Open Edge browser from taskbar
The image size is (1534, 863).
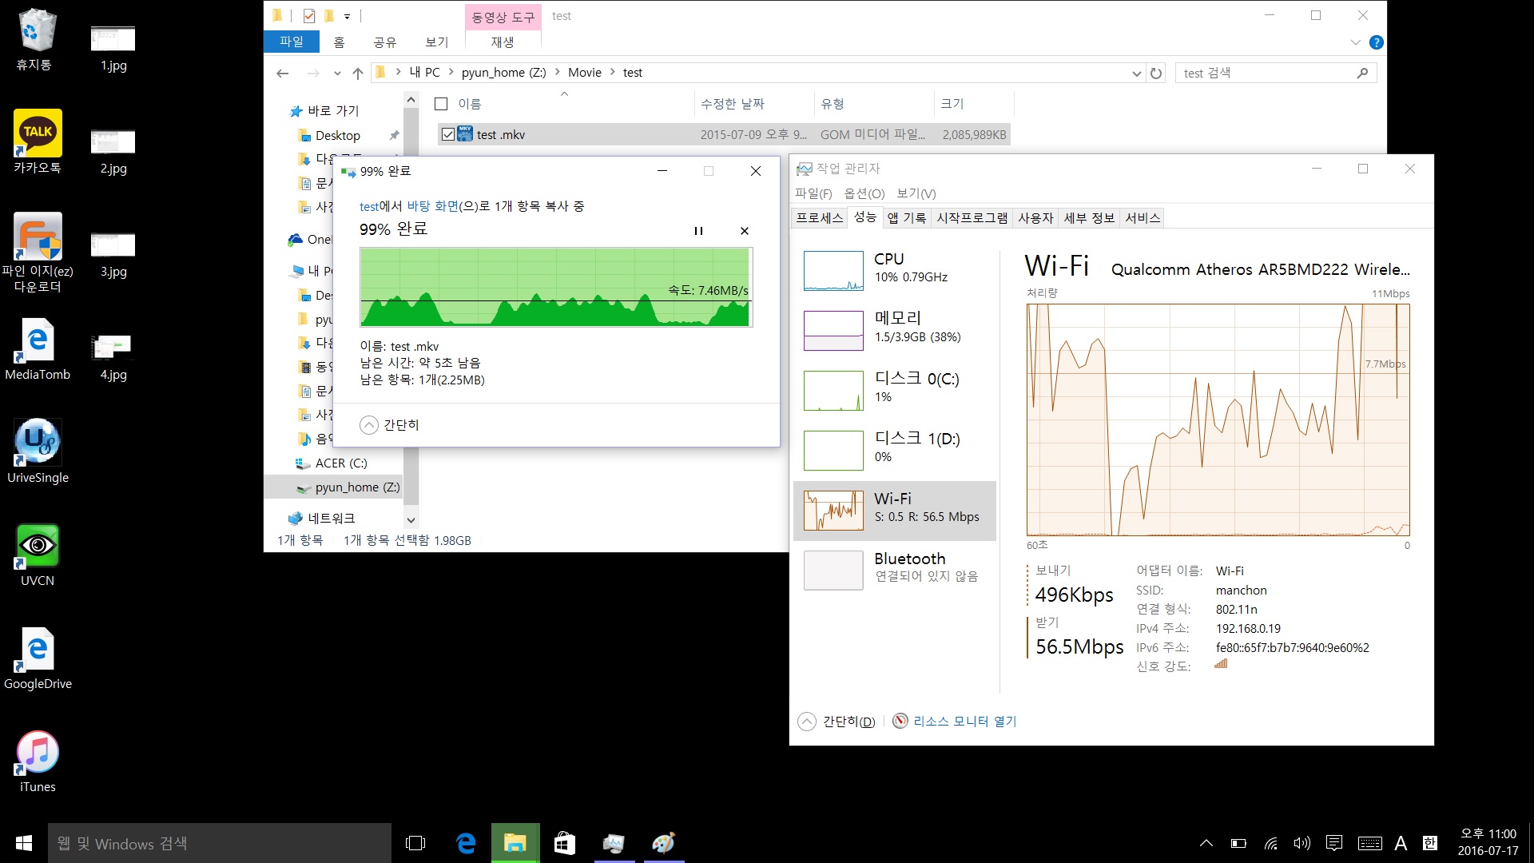[466, 843]
